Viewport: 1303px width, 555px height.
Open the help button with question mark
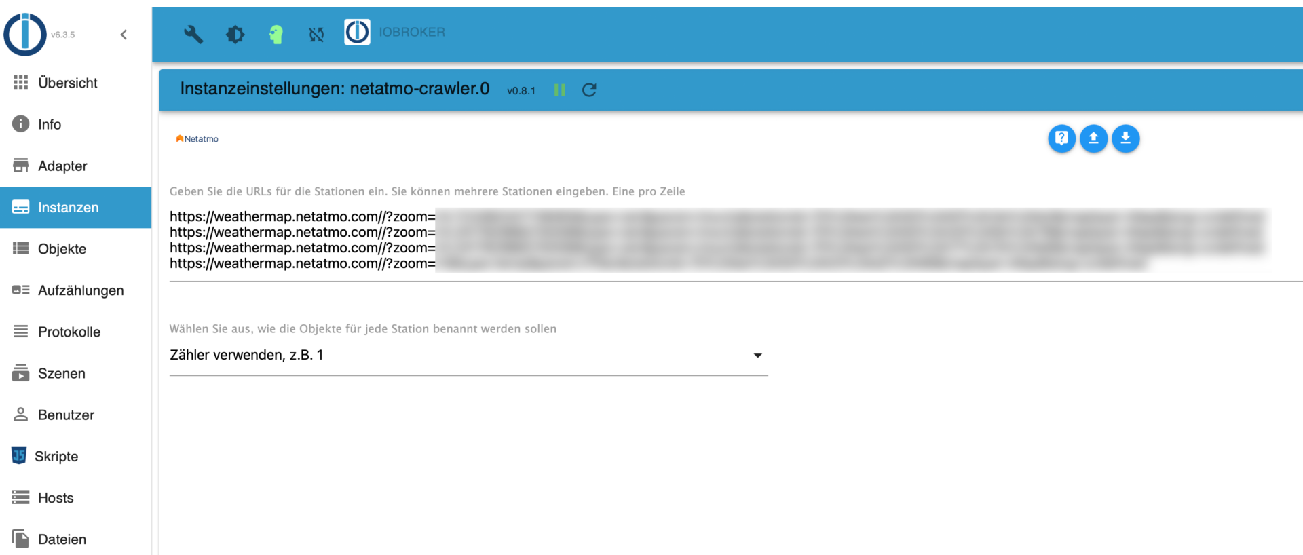(1061, 138)
